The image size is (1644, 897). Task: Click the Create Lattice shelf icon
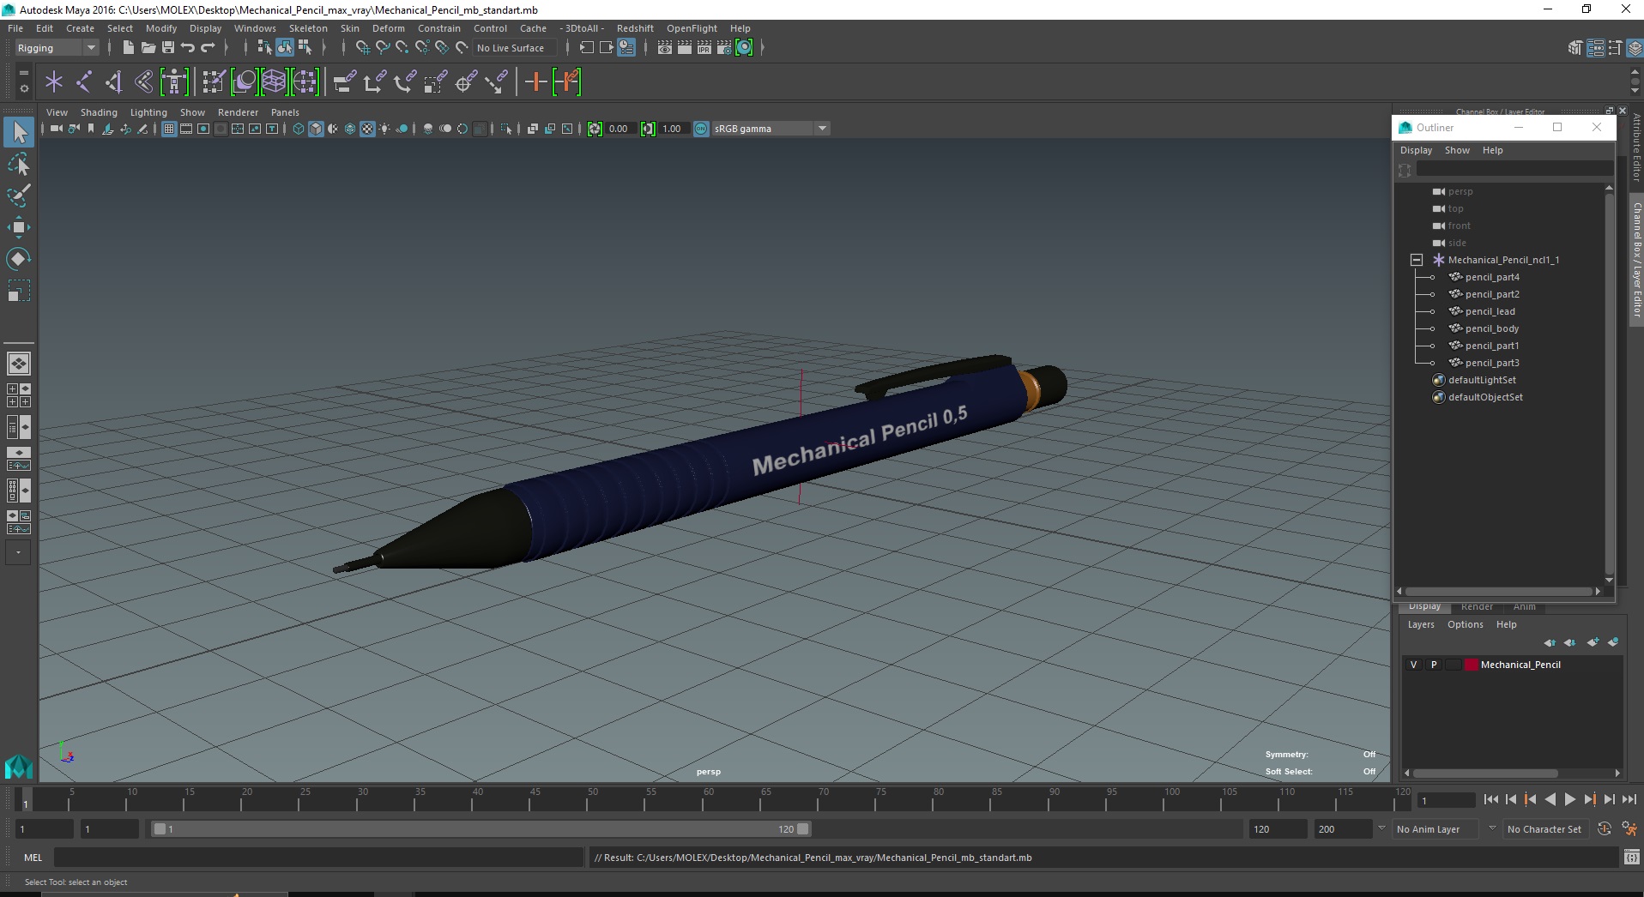click(274, 82)
